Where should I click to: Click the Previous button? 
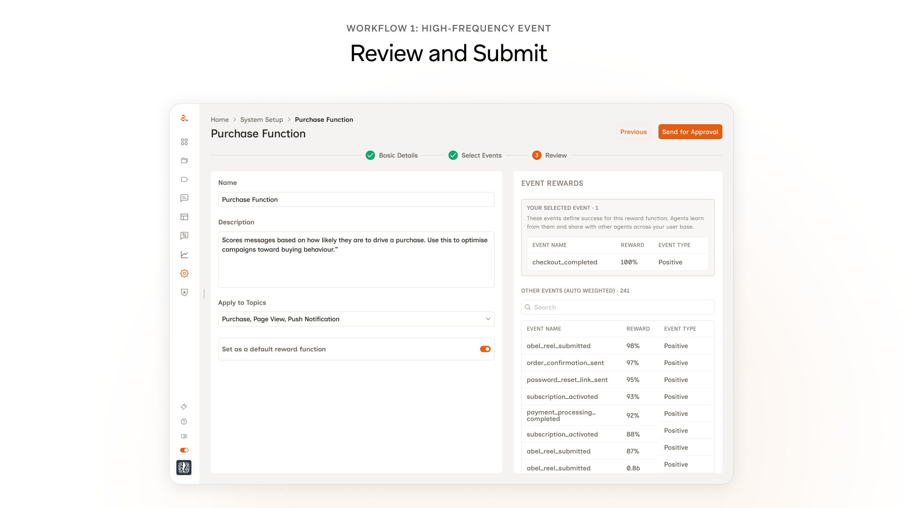[634, 132]
